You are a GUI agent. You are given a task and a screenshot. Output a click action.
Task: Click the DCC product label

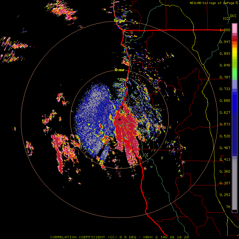coord(233,16)
